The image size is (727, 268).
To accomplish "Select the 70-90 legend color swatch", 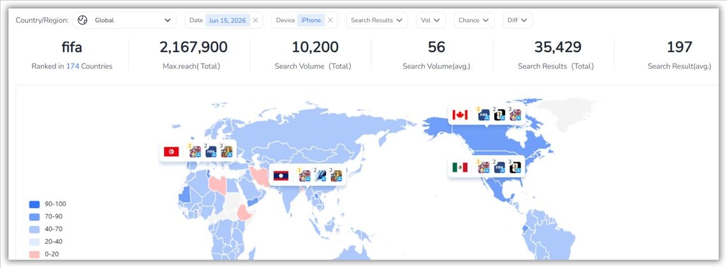I will 34,216.
